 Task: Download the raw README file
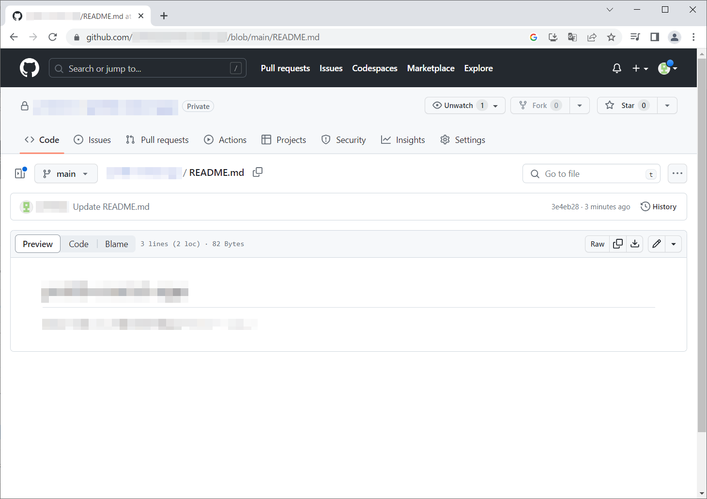coord(635,244)
